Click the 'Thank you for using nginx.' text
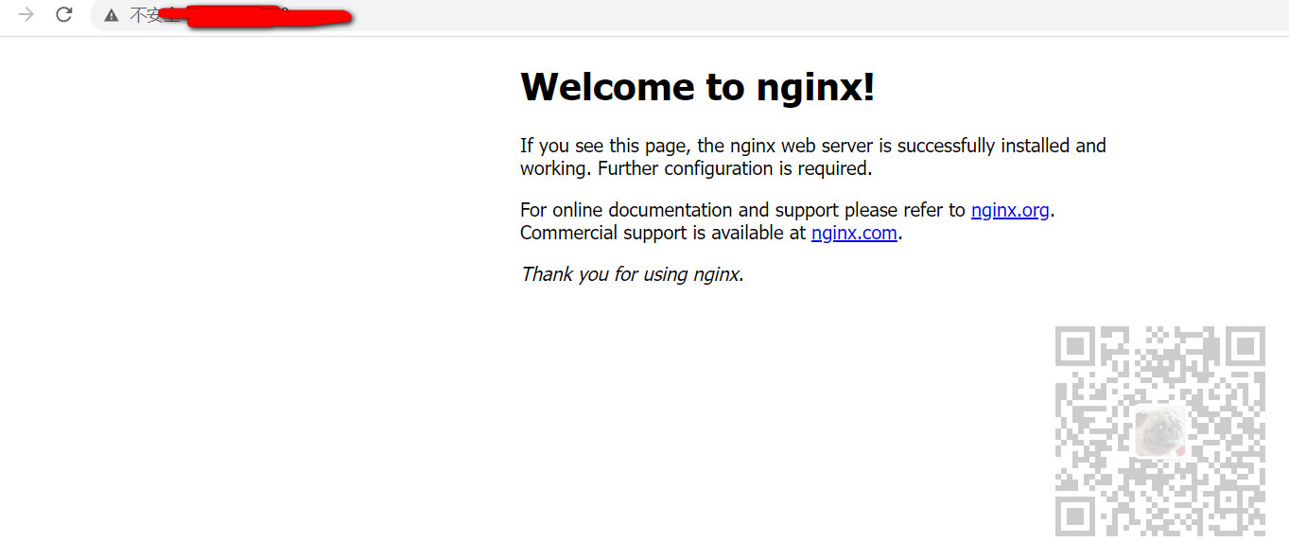This screenshot has width=1289, height=559. pyautogui.click(x=631, y=274)
